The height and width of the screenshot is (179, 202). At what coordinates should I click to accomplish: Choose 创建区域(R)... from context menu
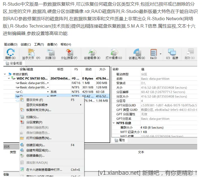tap(52, 145)
